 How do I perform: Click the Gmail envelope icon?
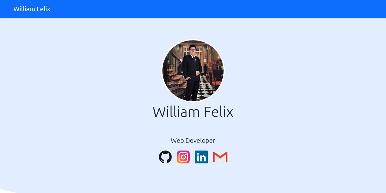click(220, 157)
